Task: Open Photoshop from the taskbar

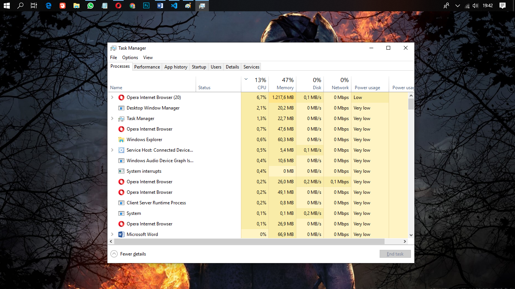Action: (146, 6)
